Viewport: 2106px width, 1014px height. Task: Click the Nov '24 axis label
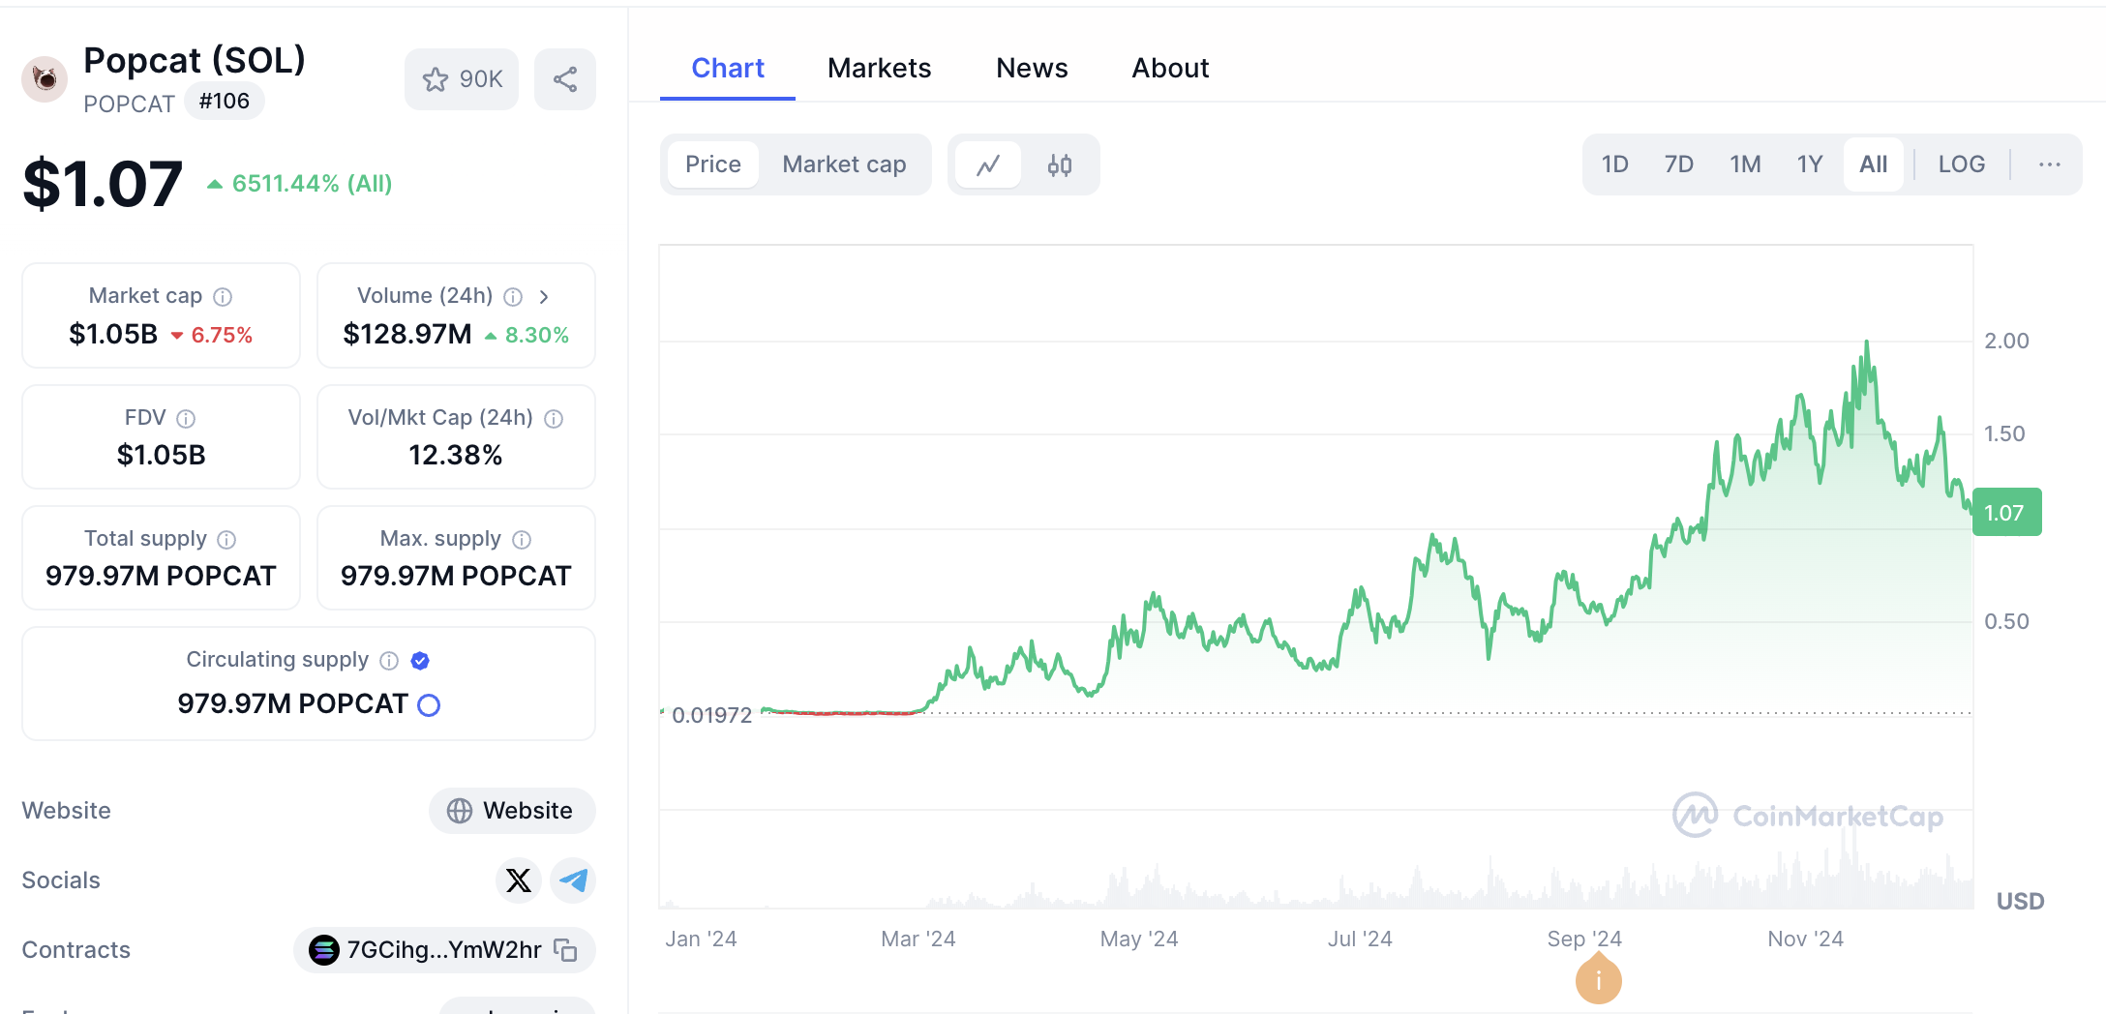pyautogui.click(x=1805, y=939)
